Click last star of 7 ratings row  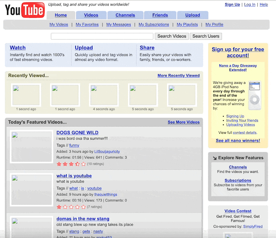pos(83,207)
